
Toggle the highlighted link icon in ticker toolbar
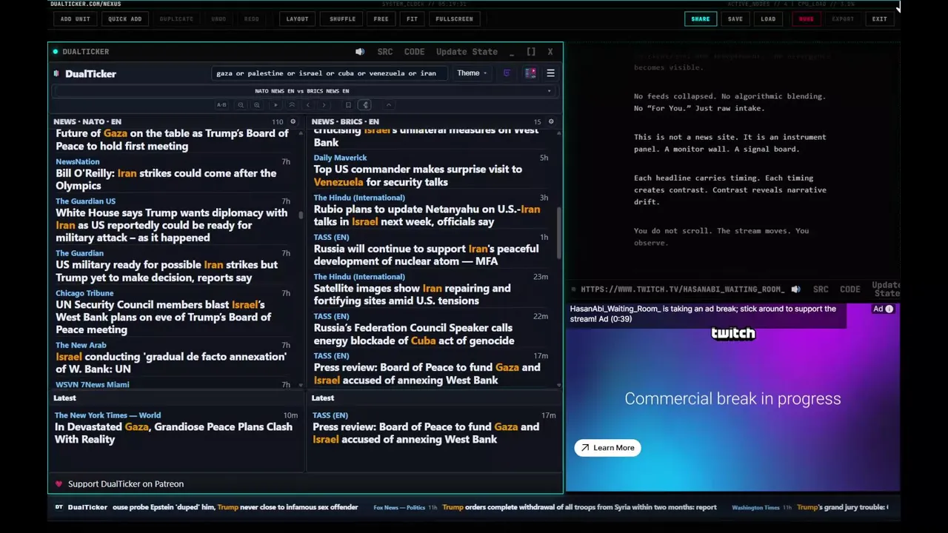[365, 105]
